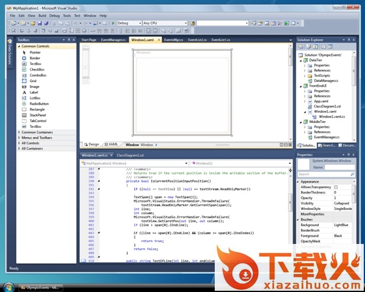The image size is (365, 292).
Task: Pin the Toolbox panel with auto-hide
Action: 68,40
